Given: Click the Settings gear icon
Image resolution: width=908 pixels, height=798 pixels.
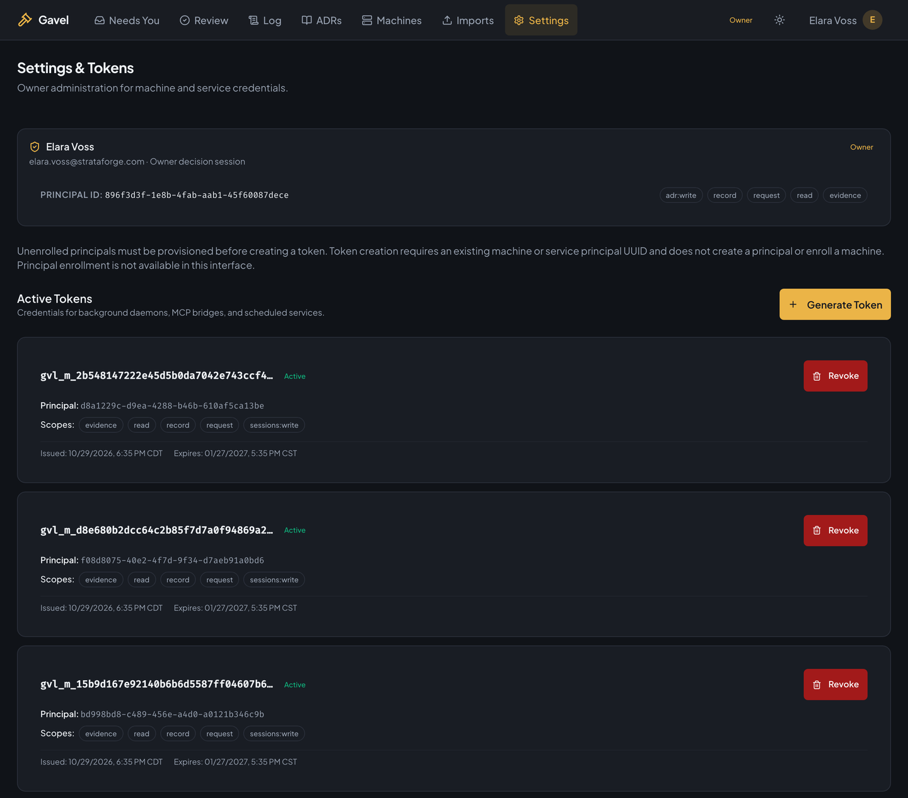Looking at the screenshot, I should pyautogui.click(x=519, y=20).
